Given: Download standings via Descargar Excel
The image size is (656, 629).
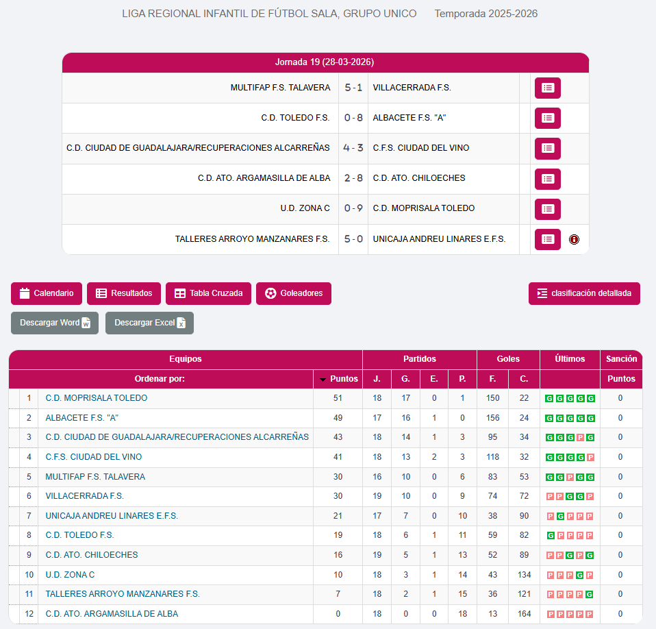Looking at the screenshot, I should pos(149,323).
